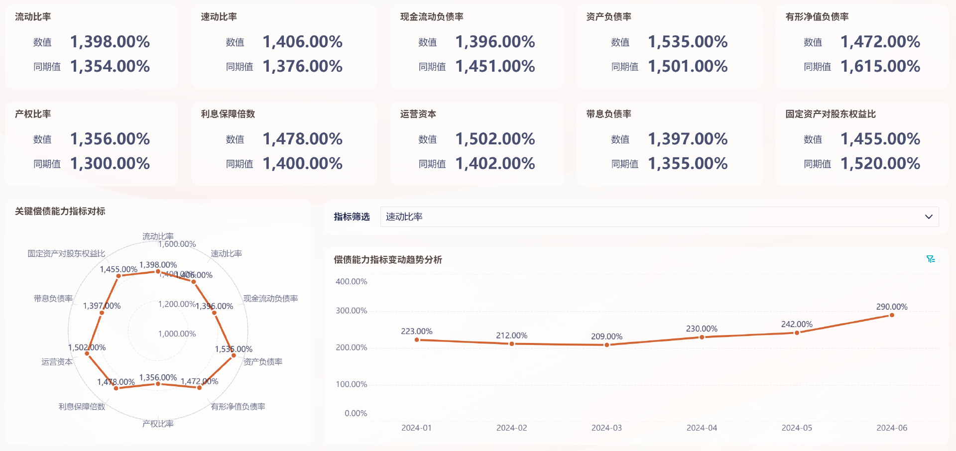Click the 速动比率 card title
Viewport: 956px width, 451px height.
pos(218,16)
